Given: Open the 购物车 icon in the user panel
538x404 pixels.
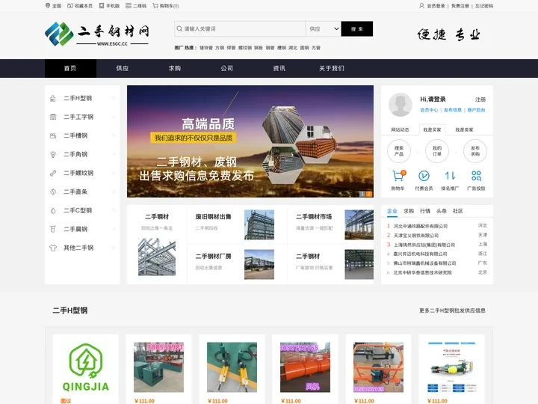Looking at the screenshot, I should point(398,176).
